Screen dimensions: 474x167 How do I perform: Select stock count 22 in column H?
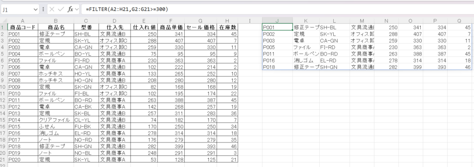tap(227, 93)
